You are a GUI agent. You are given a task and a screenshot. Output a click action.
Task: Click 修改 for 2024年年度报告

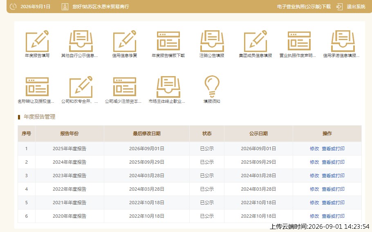[x=314, y=162]
